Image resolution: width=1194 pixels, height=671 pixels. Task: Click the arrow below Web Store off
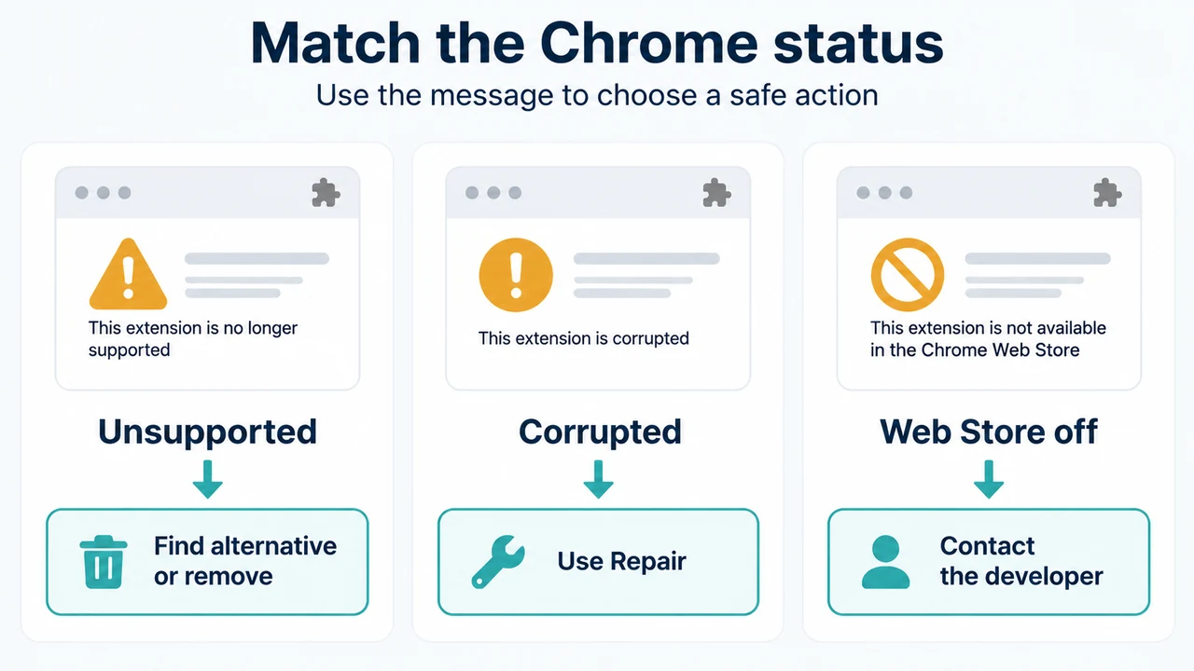(989, 478)
